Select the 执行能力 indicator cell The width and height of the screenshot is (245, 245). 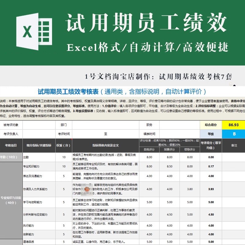pyautogui.click(x=39, y=225)
